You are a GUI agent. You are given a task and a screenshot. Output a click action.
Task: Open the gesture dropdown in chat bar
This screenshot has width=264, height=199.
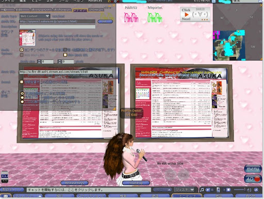pos(184,190)
